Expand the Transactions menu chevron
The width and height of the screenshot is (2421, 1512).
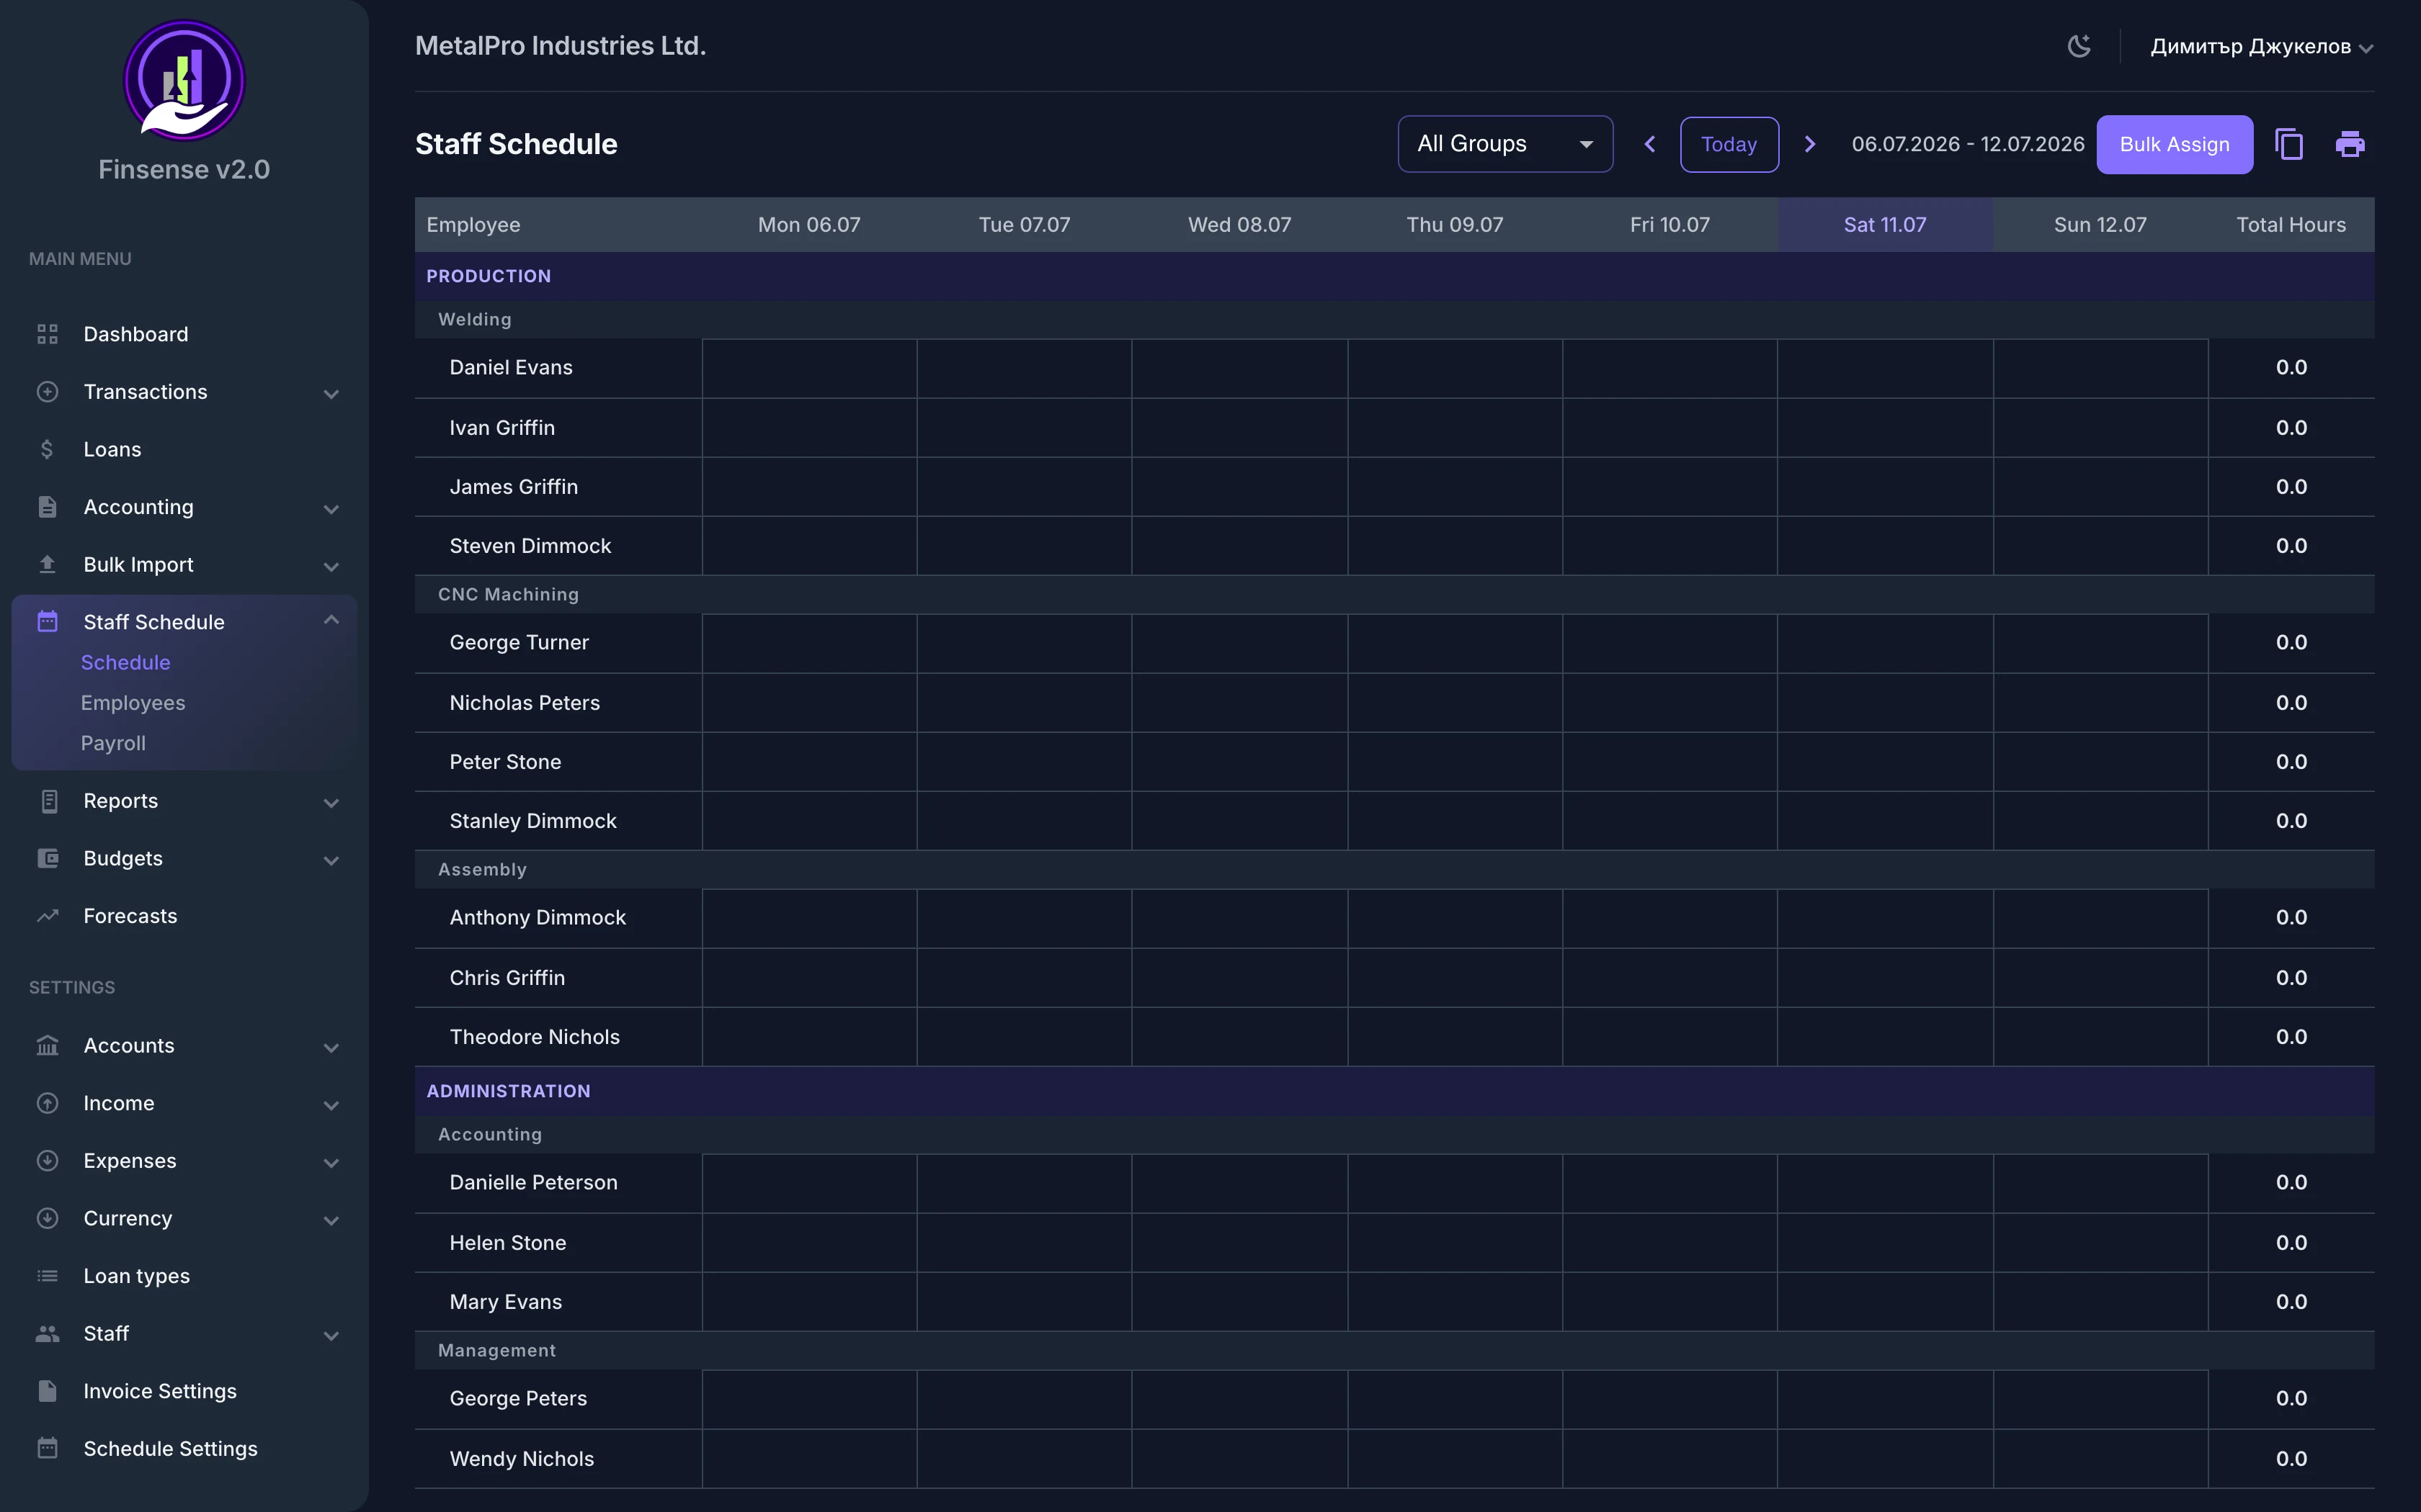click(x=331, y=394)
